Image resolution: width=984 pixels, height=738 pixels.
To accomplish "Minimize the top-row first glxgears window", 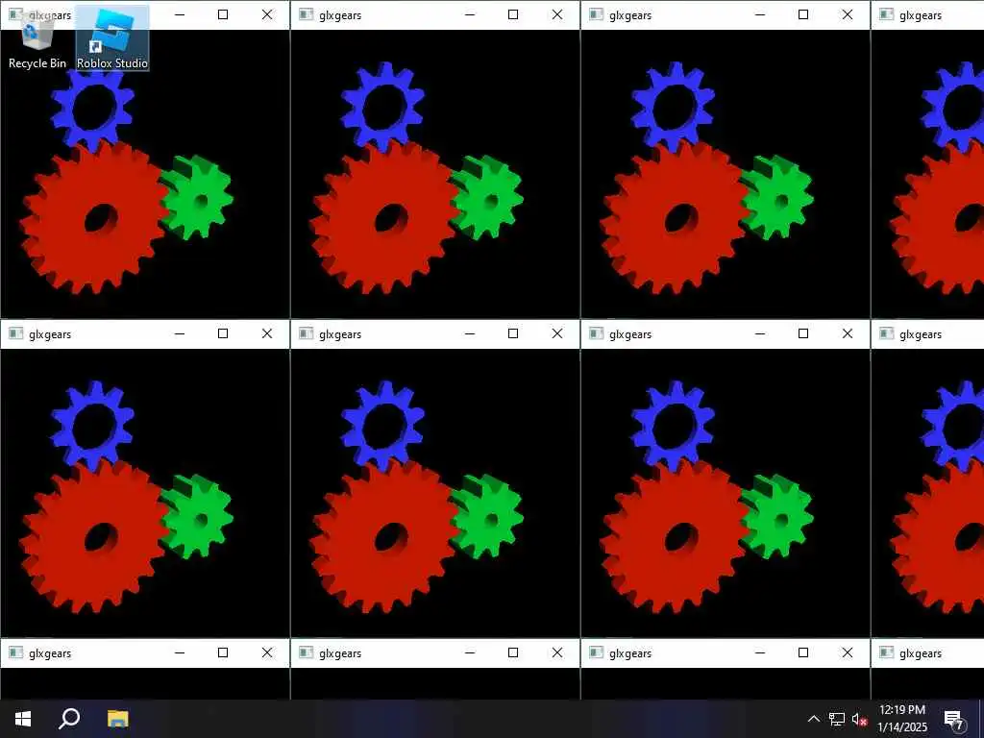I will [x=180, y=14].
